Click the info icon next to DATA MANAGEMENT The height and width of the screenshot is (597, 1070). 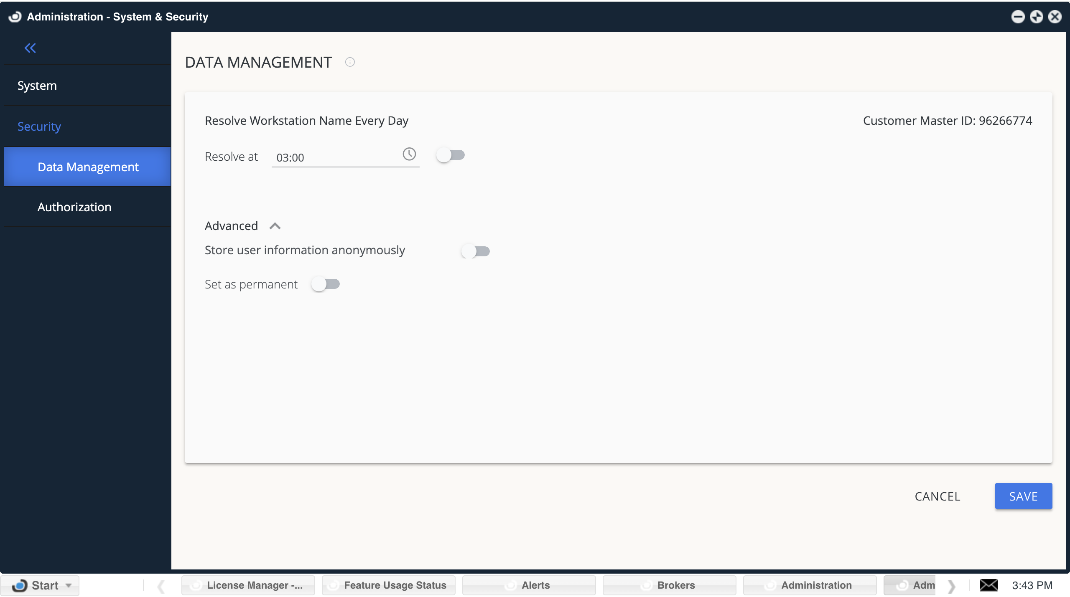[350, 62]
